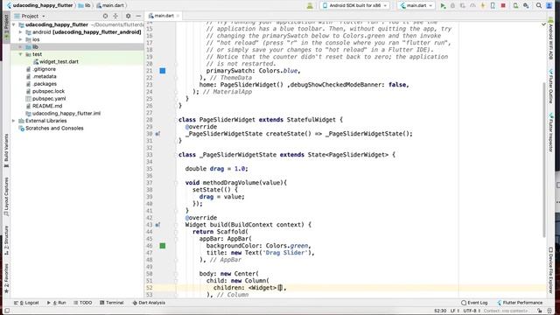The image size is (560, 315).
Task: Click override gutter icon on line 43
Action: [157, 225]
